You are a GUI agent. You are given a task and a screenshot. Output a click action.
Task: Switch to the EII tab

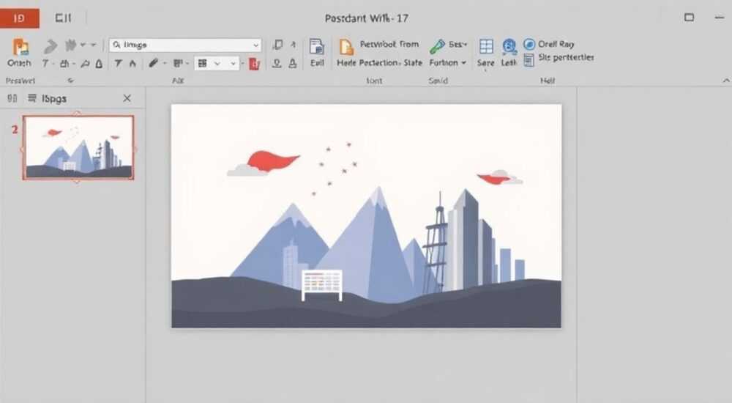point(63,18)
